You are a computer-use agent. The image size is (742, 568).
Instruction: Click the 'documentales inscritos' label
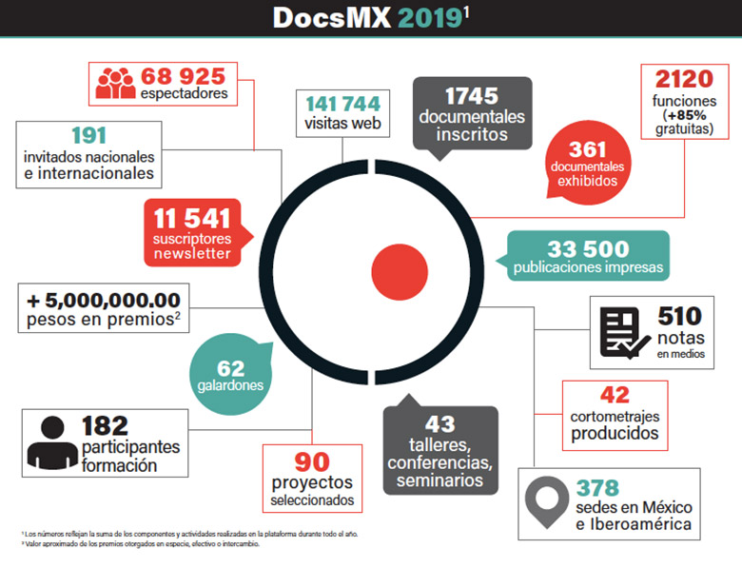click(x=472, y=126)
